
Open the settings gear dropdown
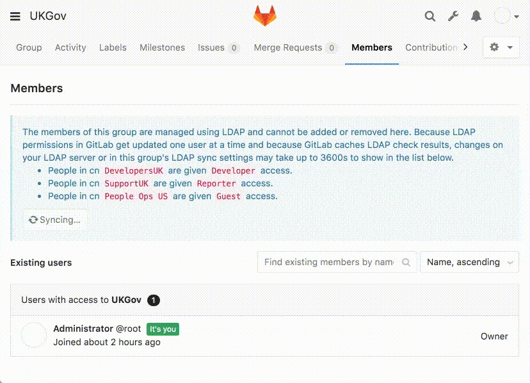501,47
